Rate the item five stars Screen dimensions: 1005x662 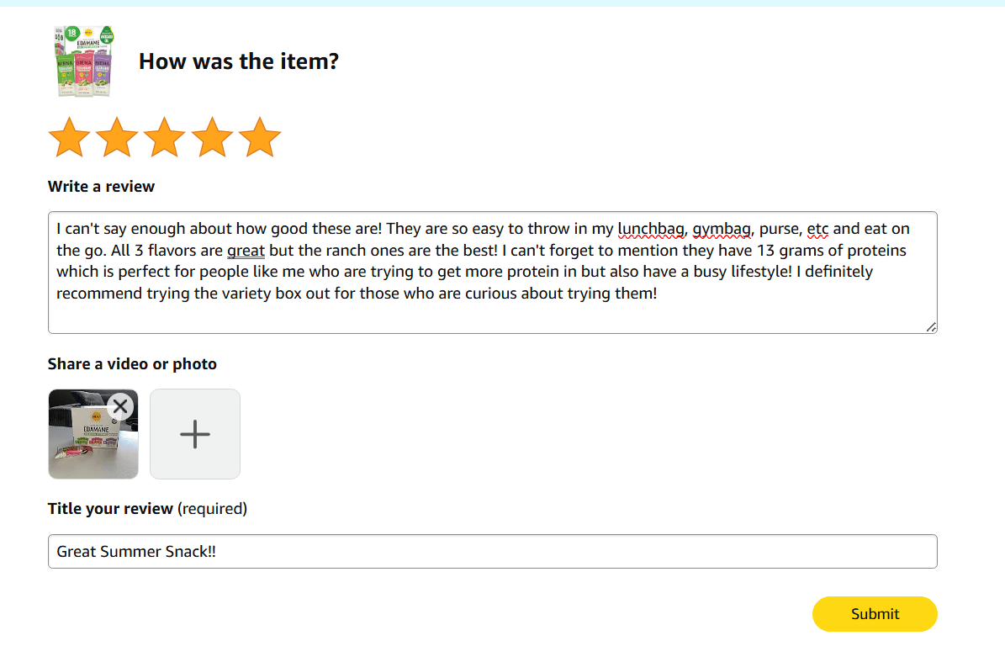click(x=259, y=138)
